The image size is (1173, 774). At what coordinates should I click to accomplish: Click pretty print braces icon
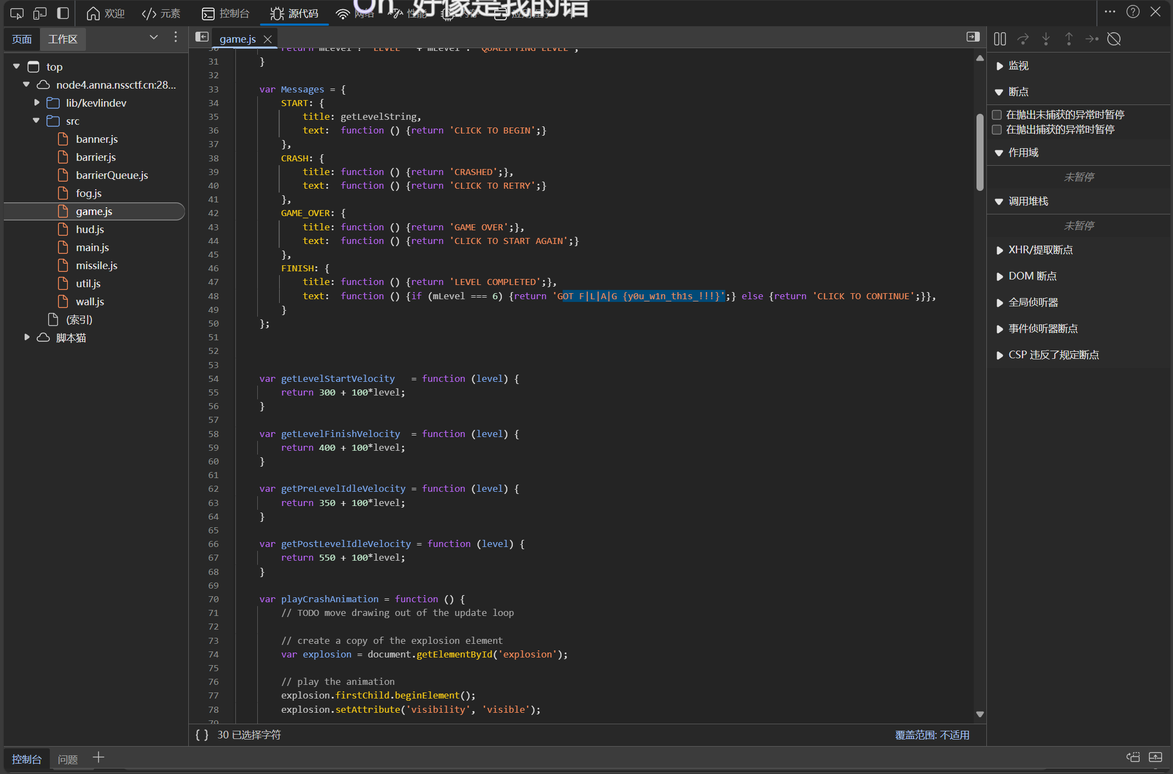(x=202, y=735)
